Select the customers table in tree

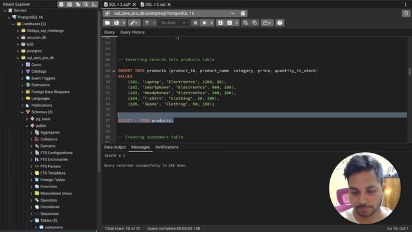(54, 227)
